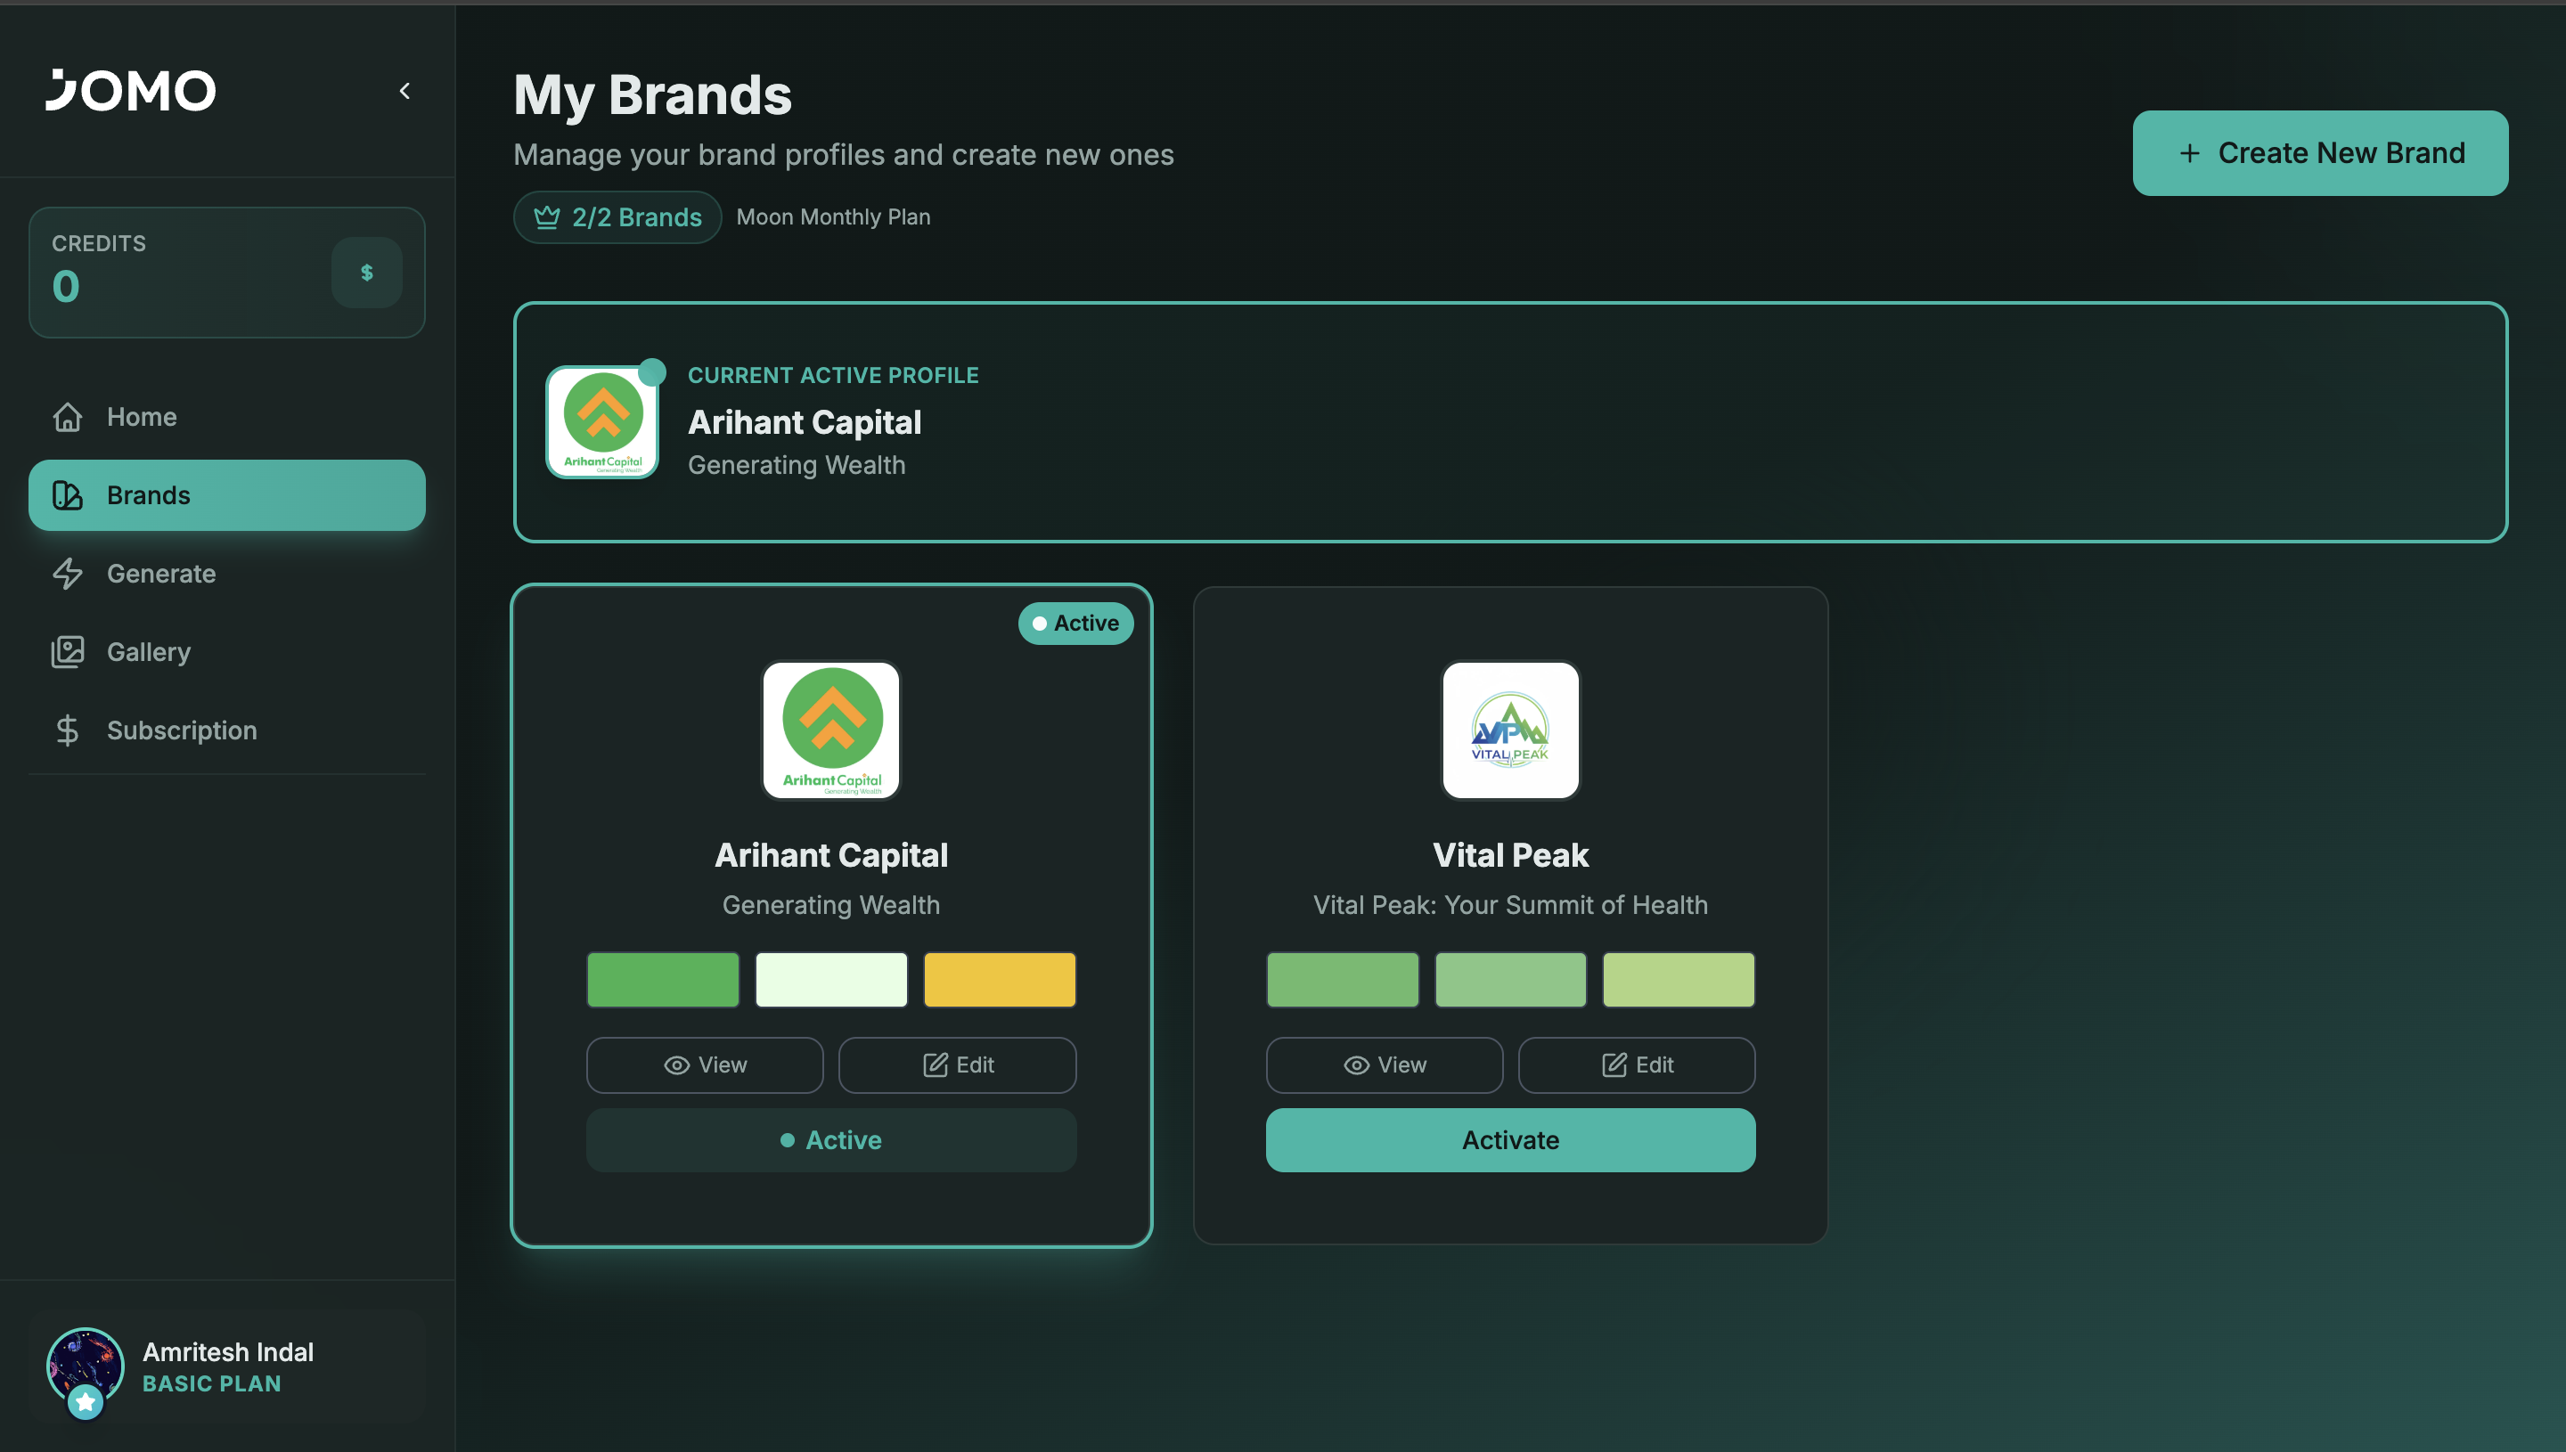Open the Home section in the sidebar
2566x1452 pixels.
[x=141, y=417]
